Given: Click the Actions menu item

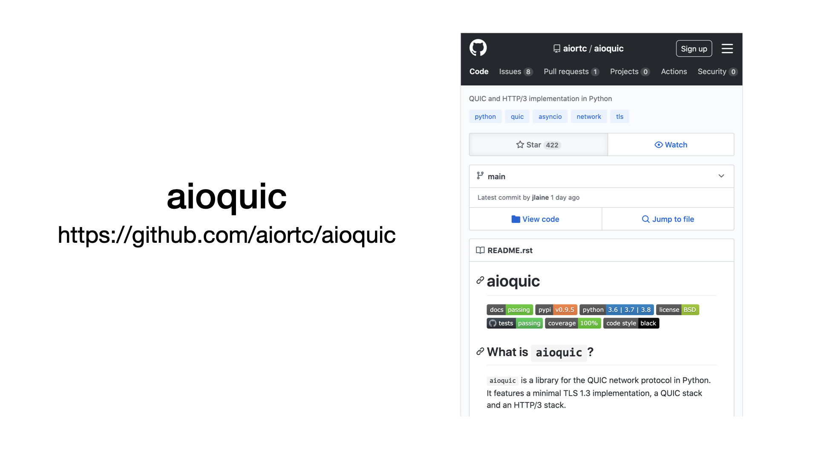Looking at the screenshot, I should [x=674, y=71].
